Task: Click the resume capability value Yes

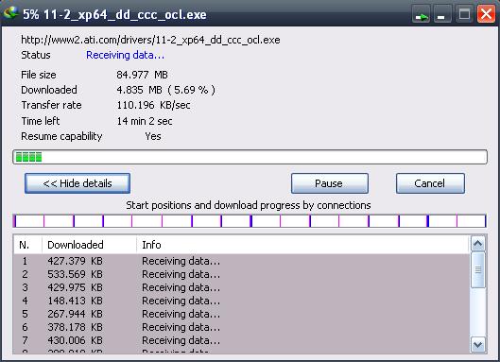Action: click(153, 136)
